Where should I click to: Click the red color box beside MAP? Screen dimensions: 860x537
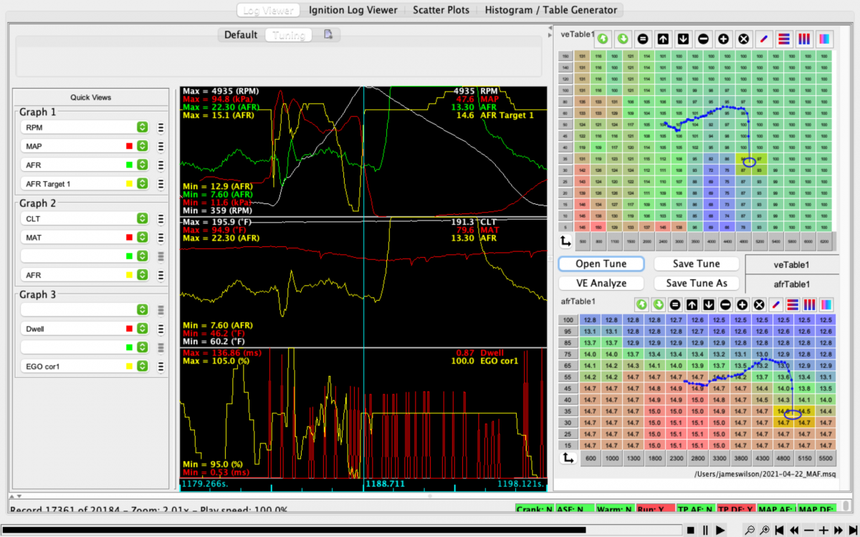pyautogui.click(x=129, y=146)
